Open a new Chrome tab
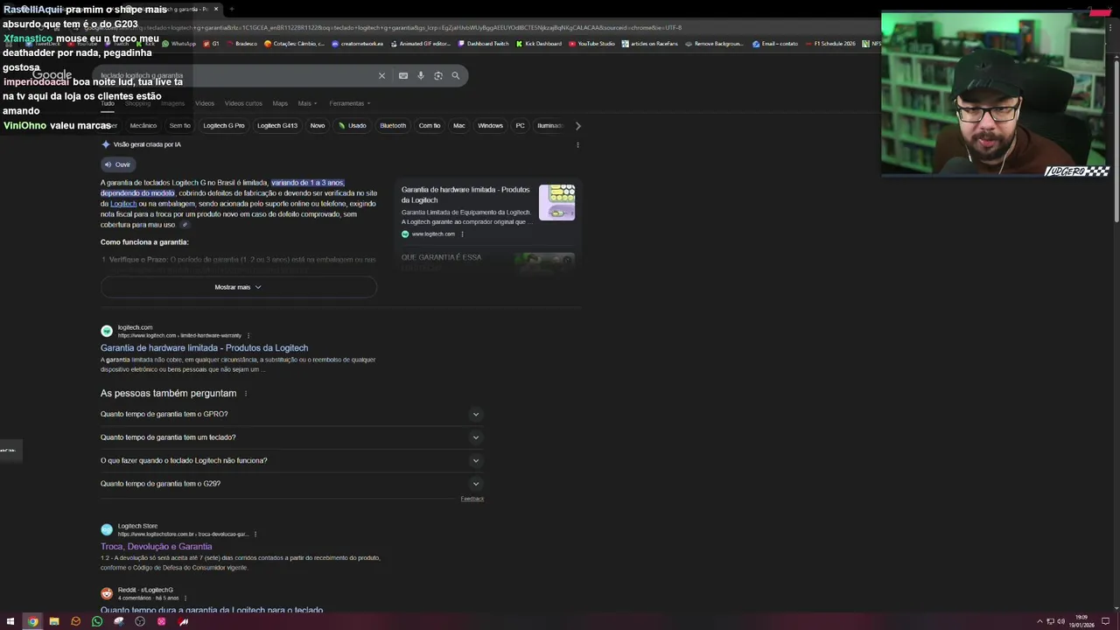Image resolution: width=1120 pixels, height=630 pixels. point(232,9)
